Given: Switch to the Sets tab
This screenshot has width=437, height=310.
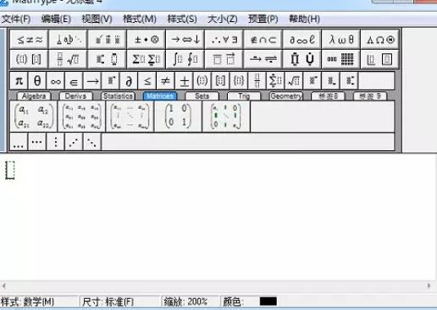Looking at the screenshot, I should [x=202, y=96].
